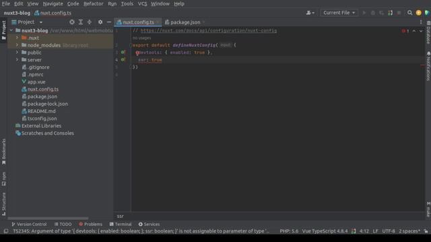The width and height of the screenshot is (431, 242).
Task: Click the orange IDE updates icon
Action: tap(418, 13)
